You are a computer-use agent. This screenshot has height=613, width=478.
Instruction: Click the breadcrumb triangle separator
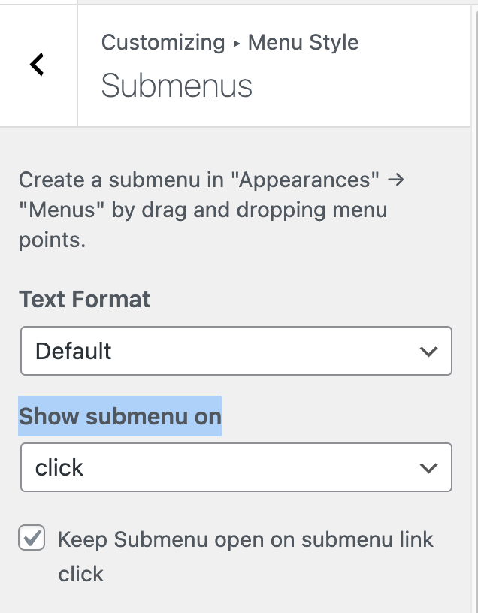[x=237, y=44]
